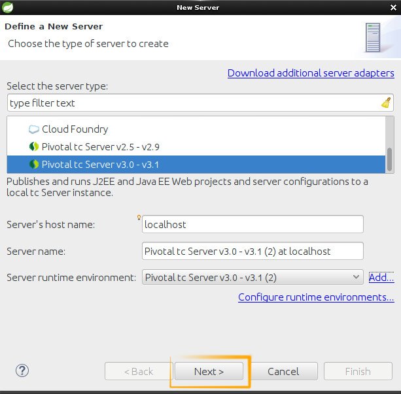The width and height of the screenshot is (401, 394).
Task: Click the server type list scrollbar thumb
Action: pos(389,159)
